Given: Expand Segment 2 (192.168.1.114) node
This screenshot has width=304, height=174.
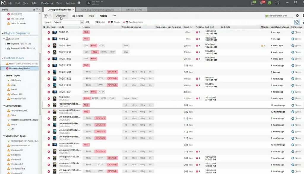Looking at the screenshot, I should (5, 48).
